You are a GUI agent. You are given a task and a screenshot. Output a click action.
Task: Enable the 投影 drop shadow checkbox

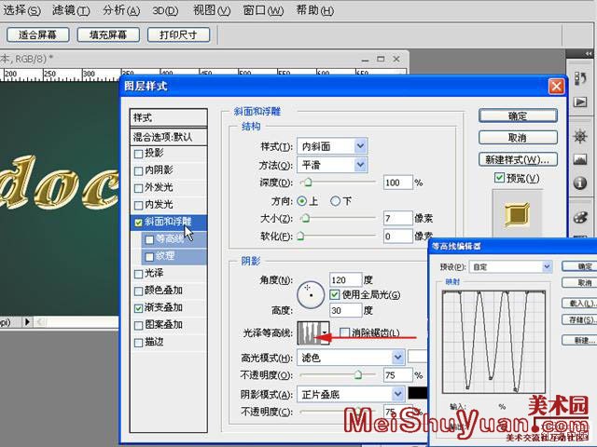139,154
